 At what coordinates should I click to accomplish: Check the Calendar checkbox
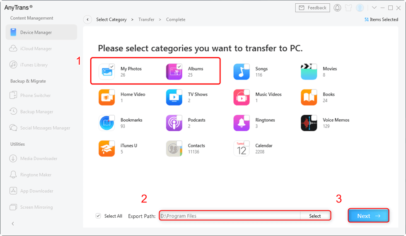pyautogui.click(x=247, y=143)
